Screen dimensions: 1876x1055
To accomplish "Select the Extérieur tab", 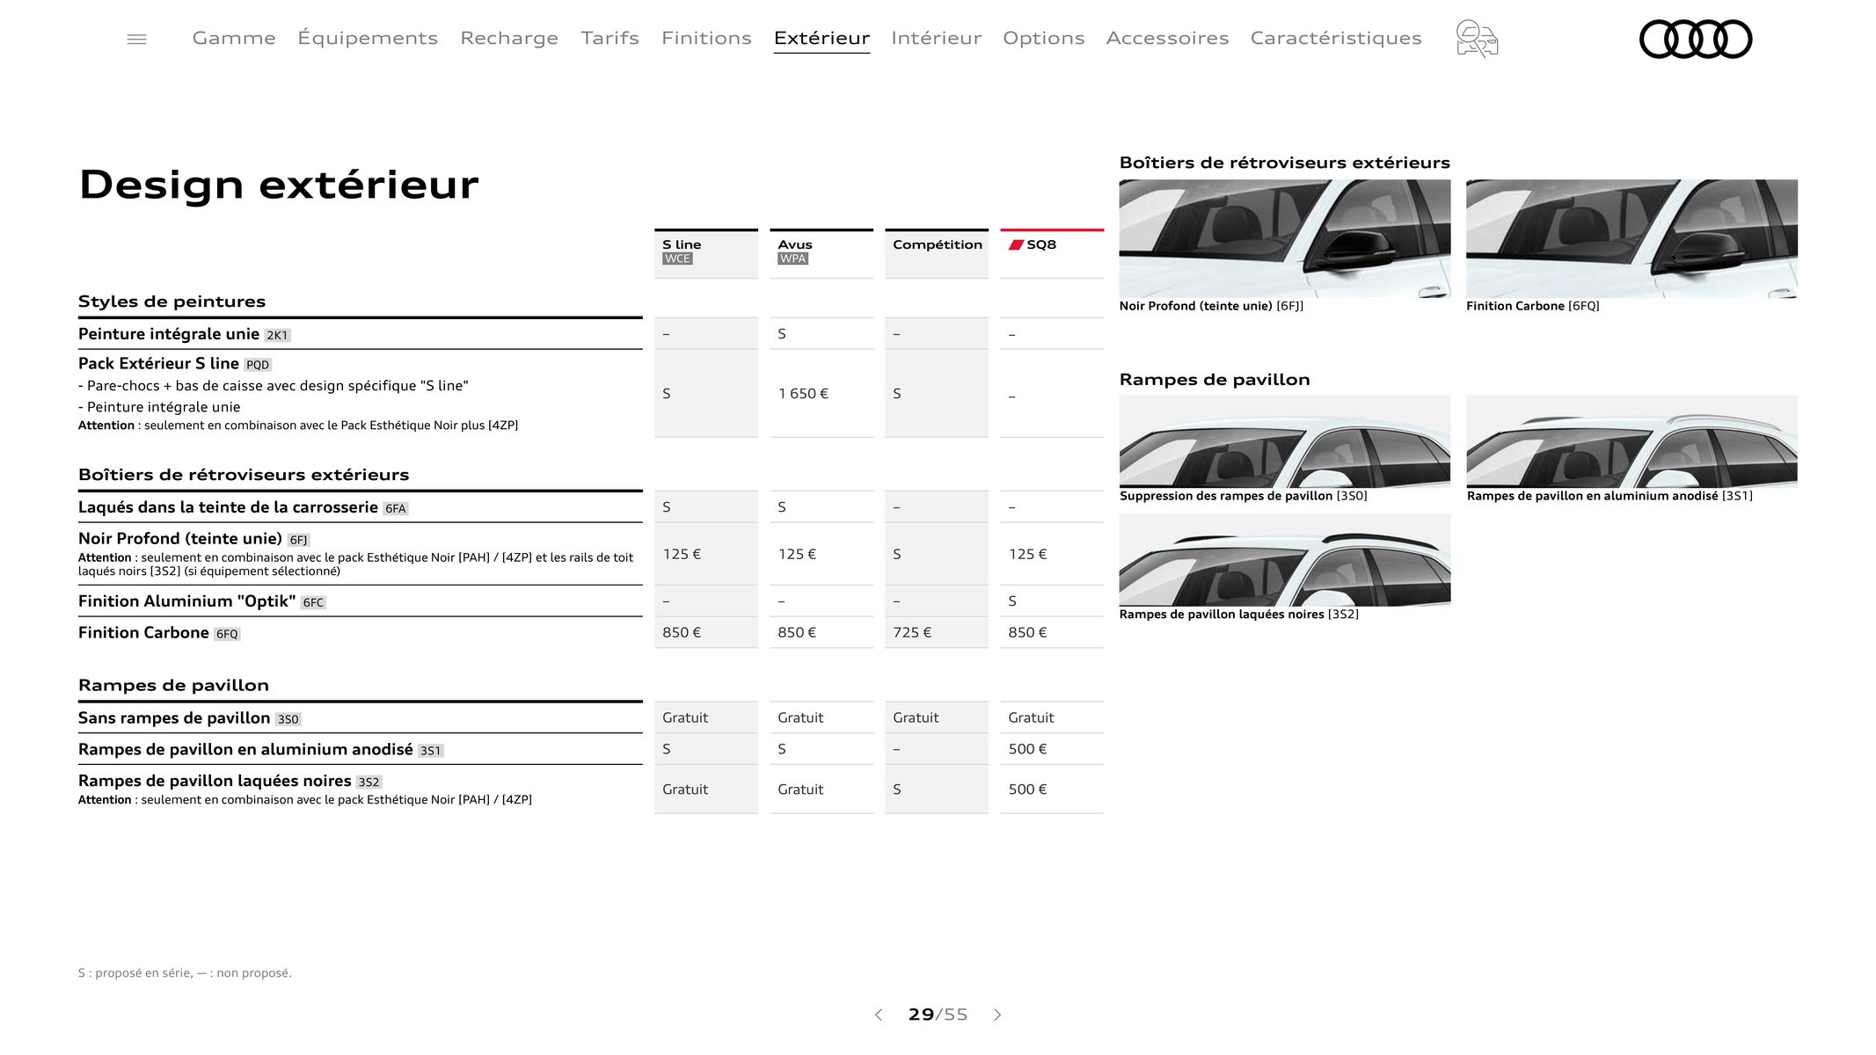I will pos(821,38).
